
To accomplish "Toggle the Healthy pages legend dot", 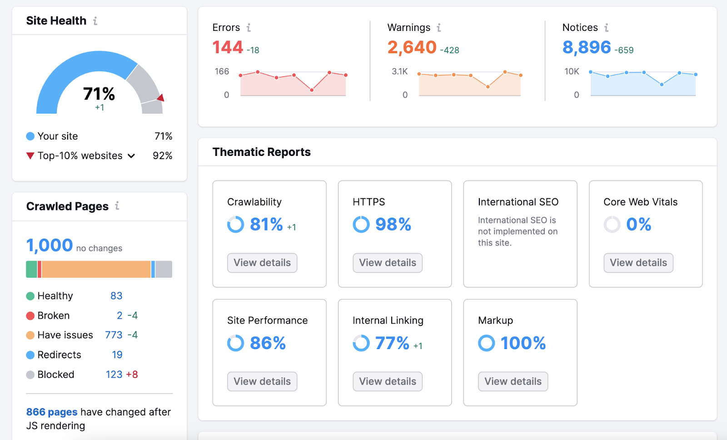I will click(30, 295).
